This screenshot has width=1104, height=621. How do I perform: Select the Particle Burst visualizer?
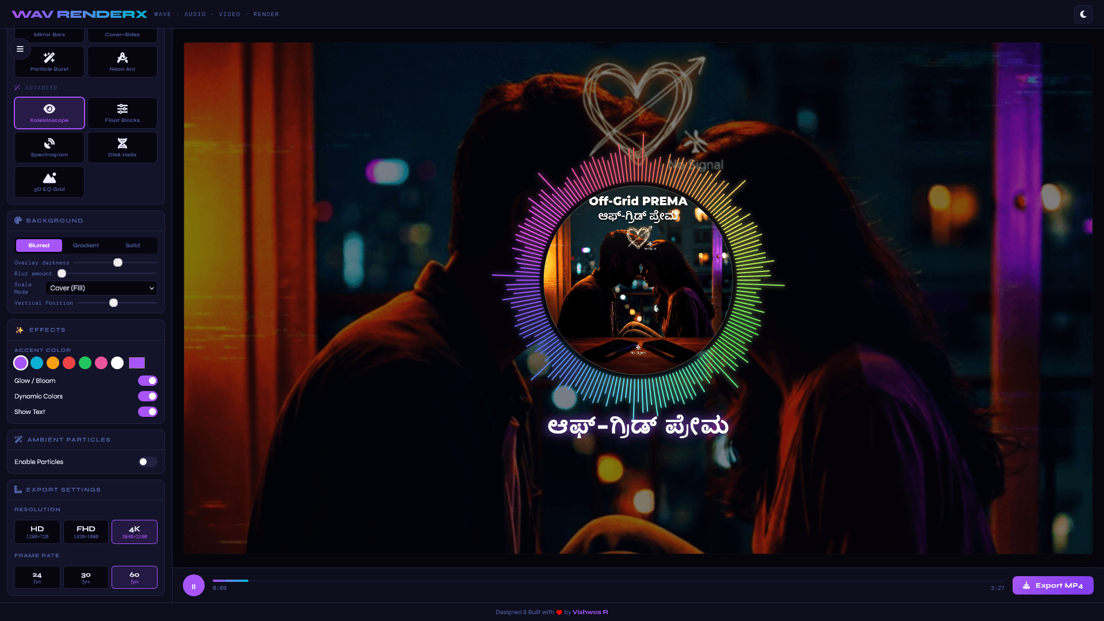49,62
